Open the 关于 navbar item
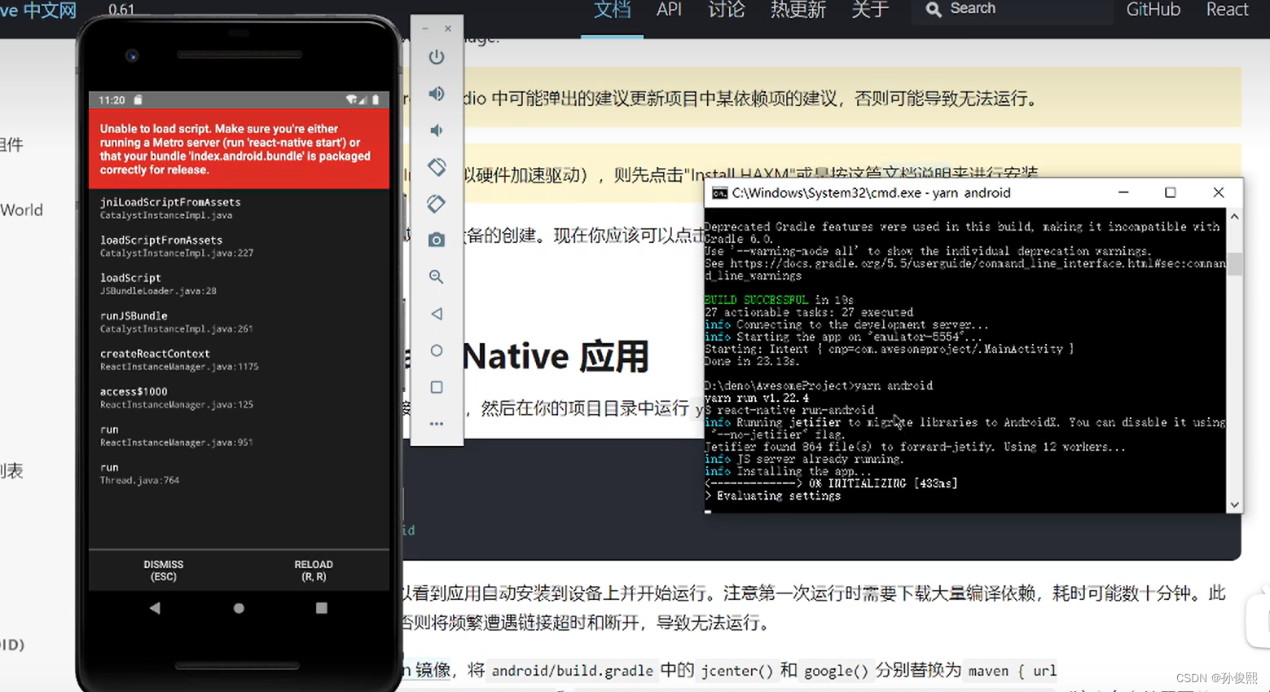The image size is (1270, 692). point(869,10)
